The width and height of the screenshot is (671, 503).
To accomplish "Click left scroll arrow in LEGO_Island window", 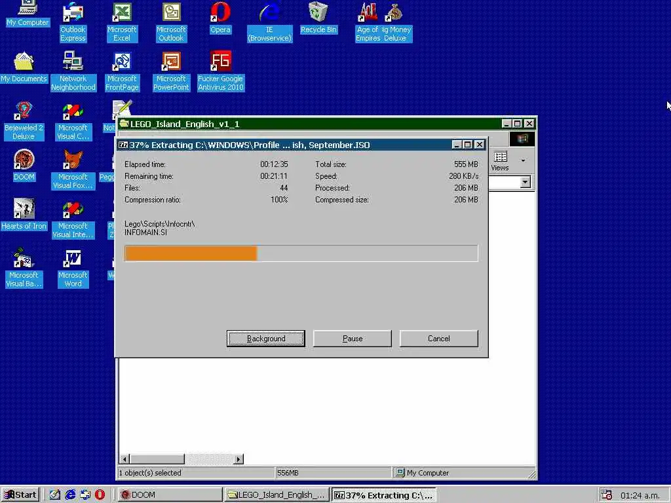I will (x=125, y=459).
